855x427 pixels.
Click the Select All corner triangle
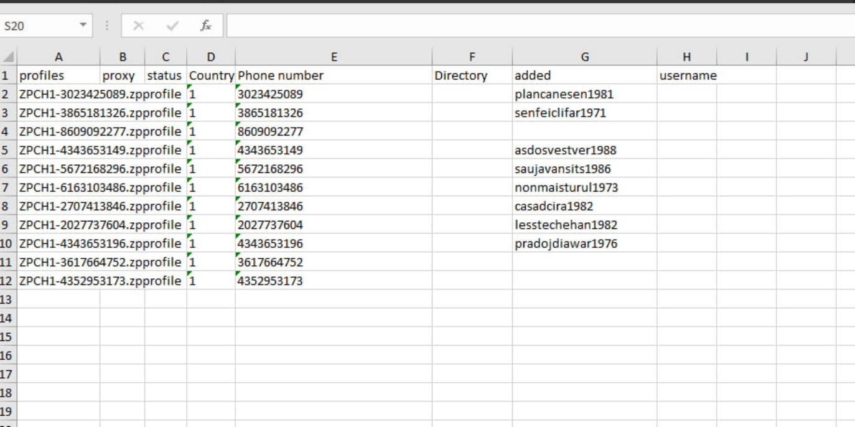point(7,57)
